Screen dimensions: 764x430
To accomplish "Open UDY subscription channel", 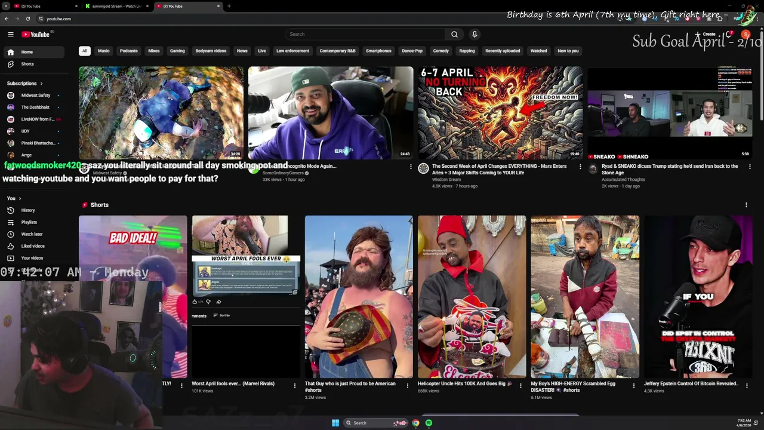I will click(x=33, y=131).
